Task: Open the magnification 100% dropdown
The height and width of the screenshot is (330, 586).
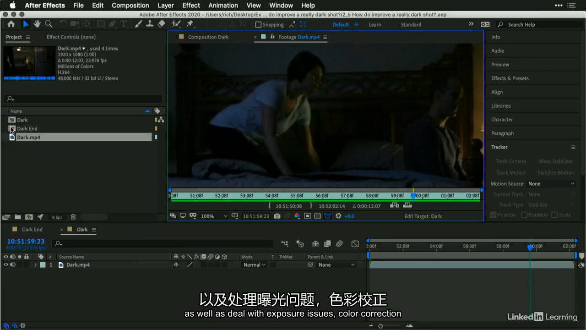Action: [x=214, y=216]
